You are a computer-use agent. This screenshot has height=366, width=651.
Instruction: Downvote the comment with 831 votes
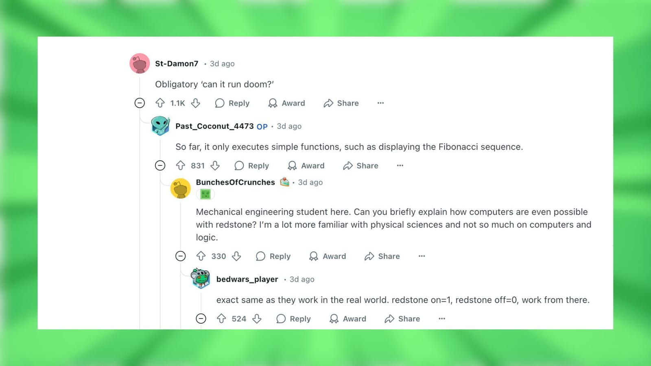[215, 166]
